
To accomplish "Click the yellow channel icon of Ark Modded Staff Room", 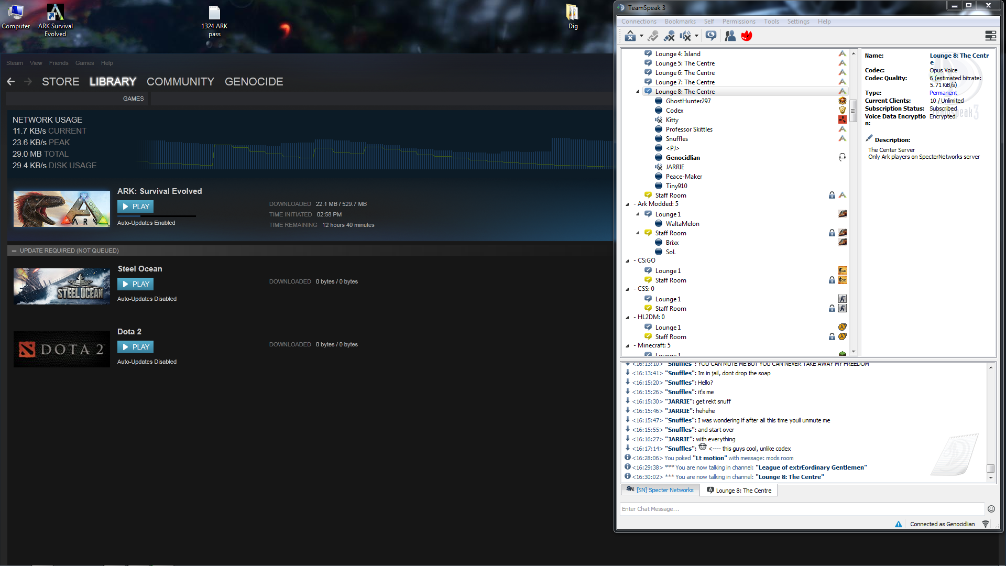I will tap(648, 233).
